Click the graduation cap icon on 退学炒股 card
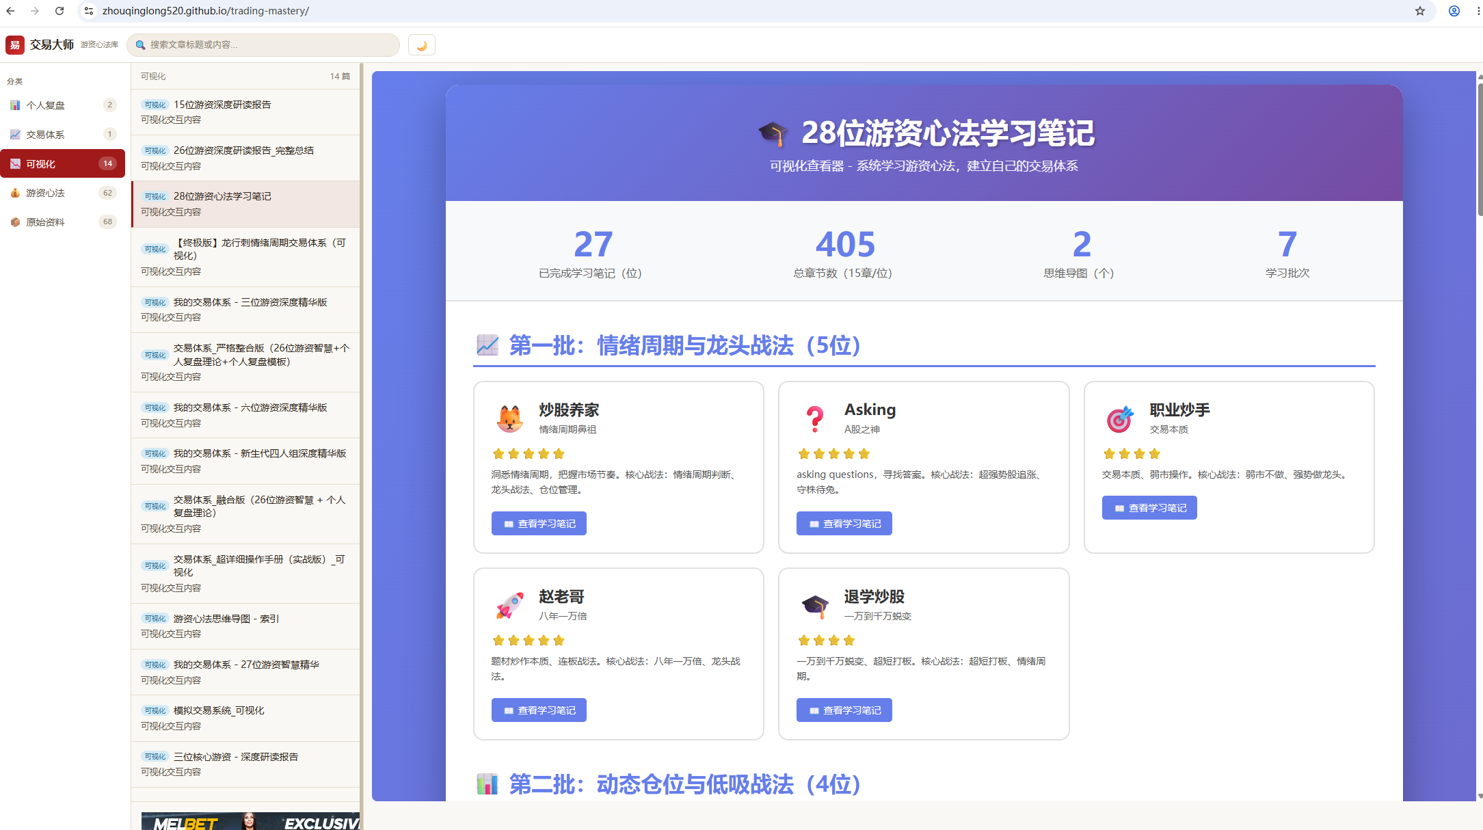Image resolution: width=1483 pixels, height=830 pixels. tap(814, 605)
